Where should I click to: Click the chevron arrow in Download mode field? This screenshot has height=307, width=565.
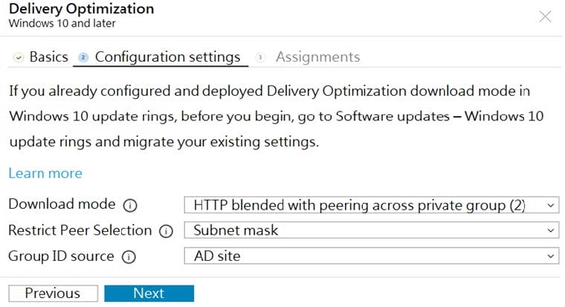pos(550,206)
